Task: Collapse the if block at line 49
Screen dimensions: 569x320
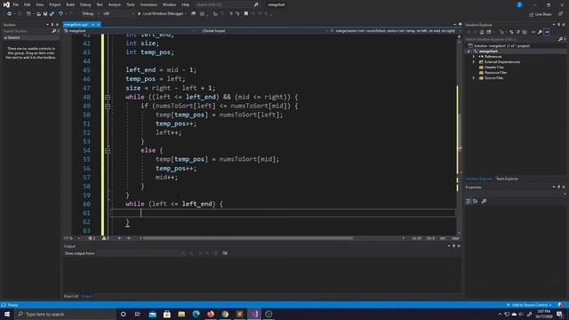Action: [108, 107]
